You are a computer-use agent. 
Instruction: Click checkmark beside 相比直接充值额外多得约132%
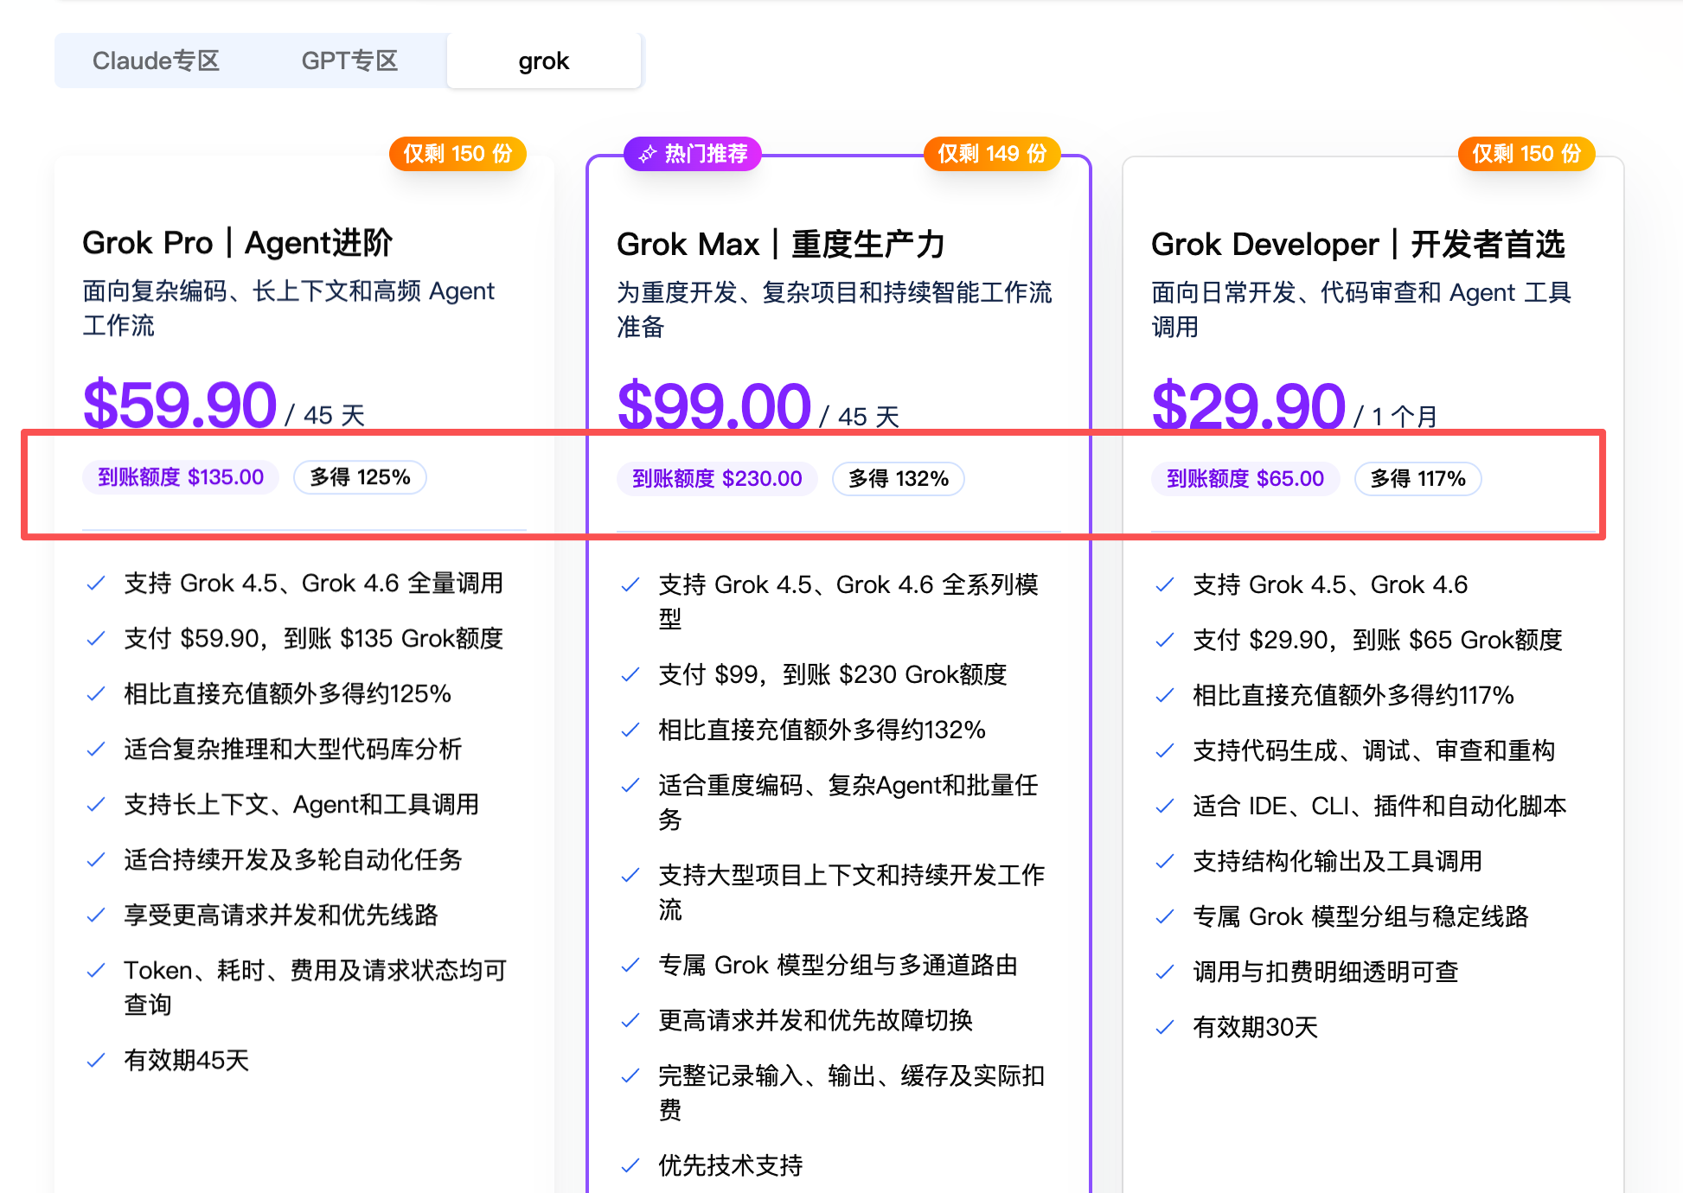[x=630, y=730]
